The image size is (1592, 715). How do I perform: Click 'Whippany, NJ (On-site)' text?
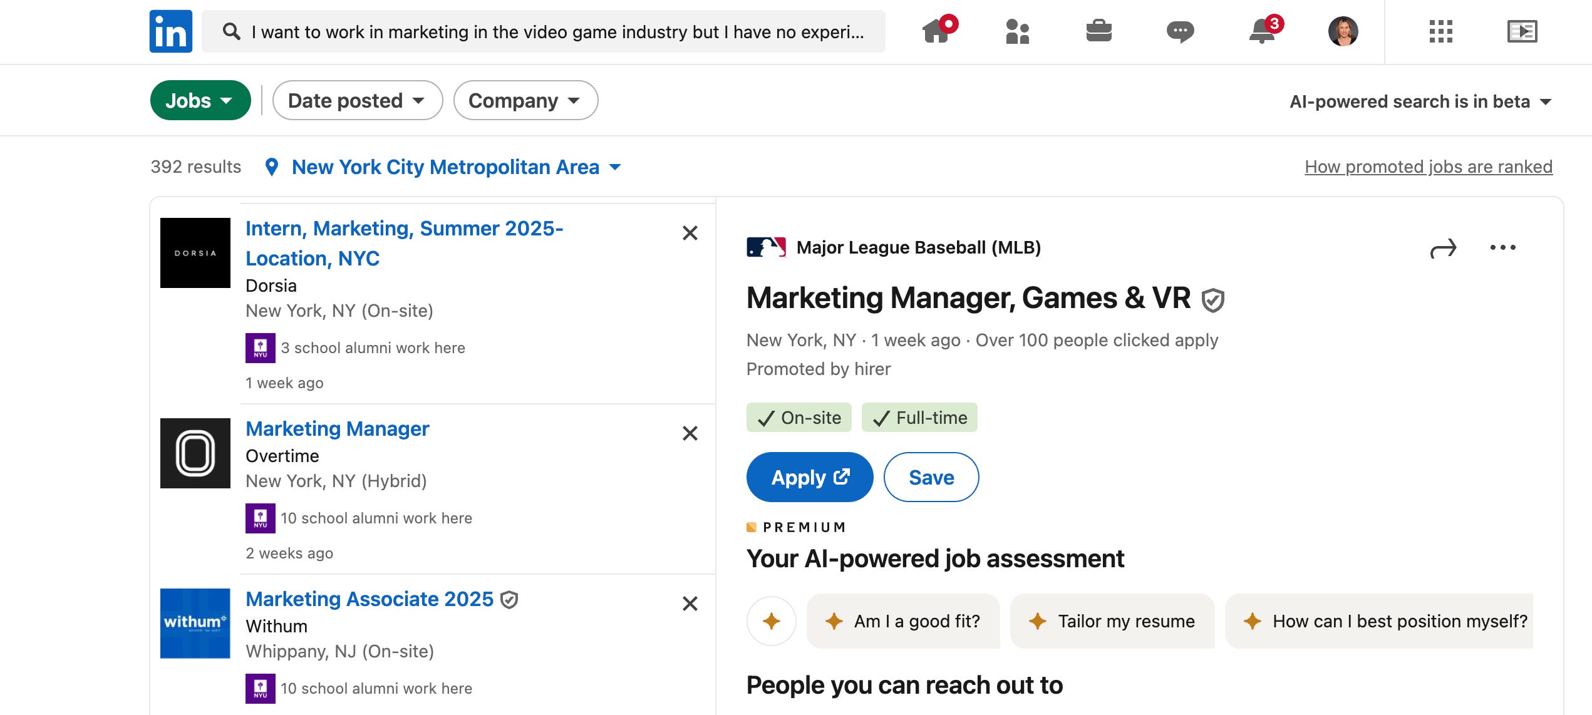[x=340, y=652]
